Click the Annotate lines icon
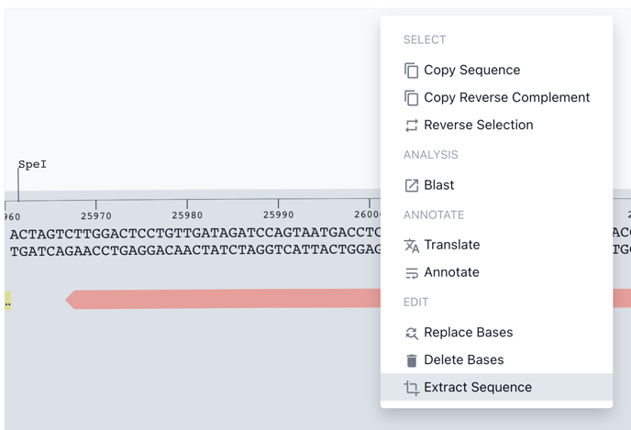Viewport: 631px width, 430px height. [411, 273]
